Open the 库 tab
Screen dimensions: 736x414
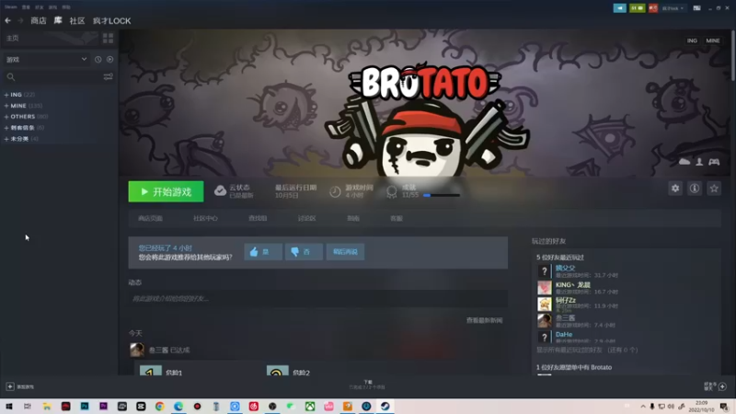58,20
